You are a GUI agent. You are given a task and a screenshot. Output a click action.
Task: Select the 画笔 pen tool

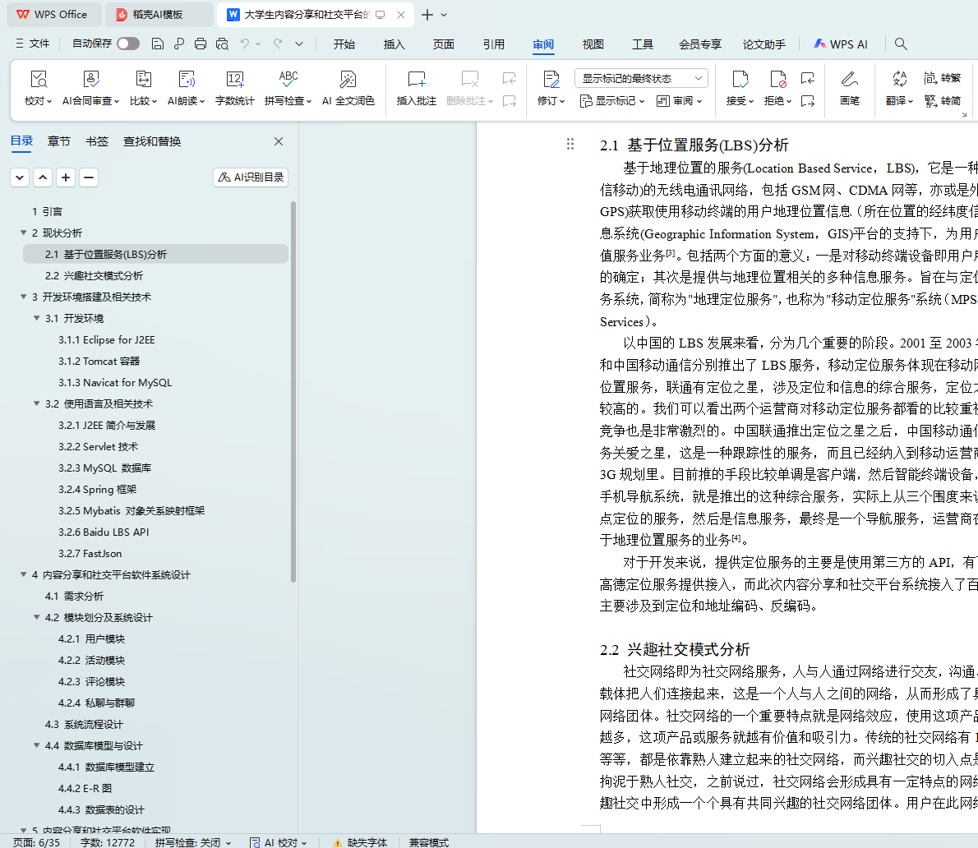(849, 88)
